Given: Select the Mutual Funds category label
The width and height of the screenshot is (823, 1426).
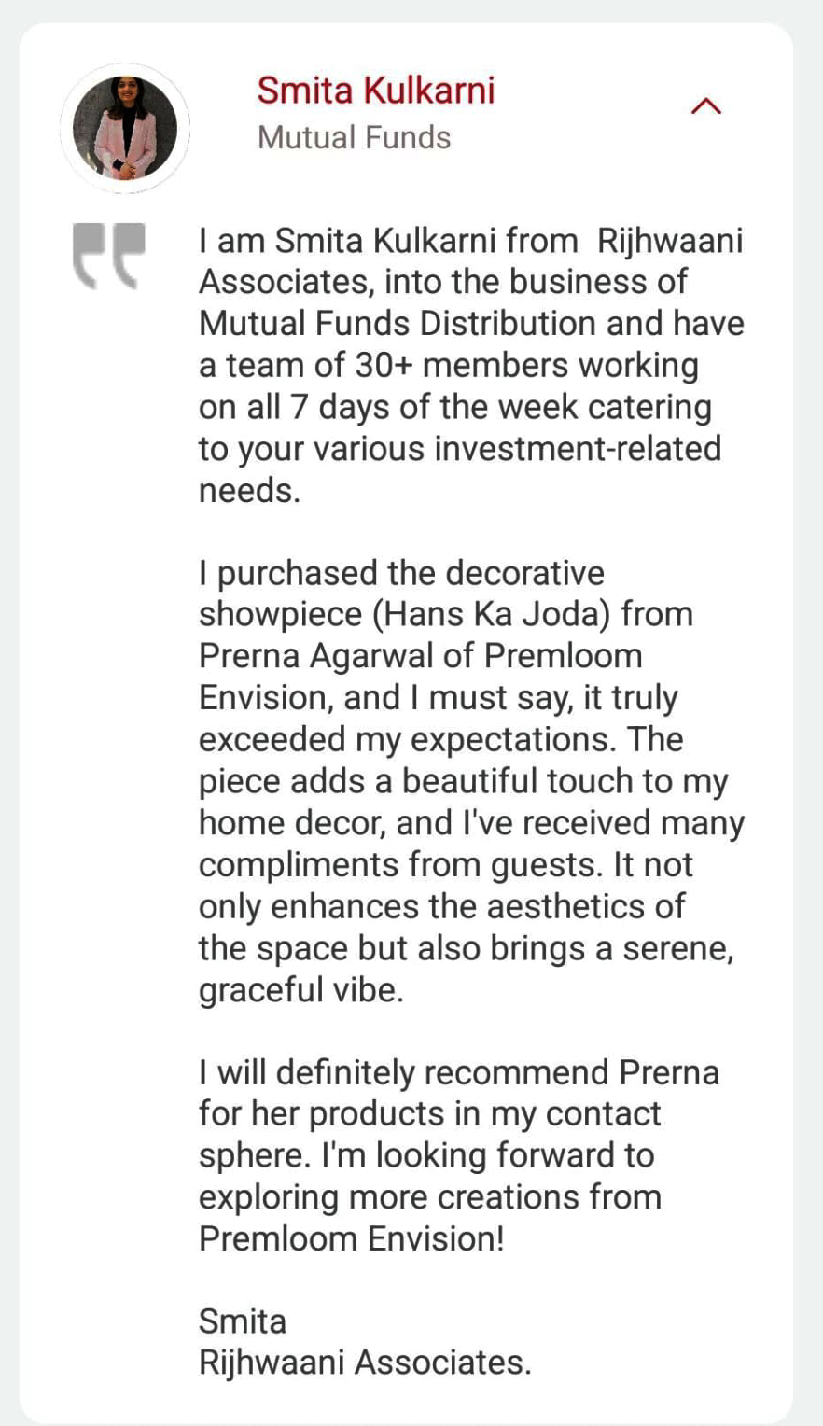Looking at the screenshot, I should [354, 138].
